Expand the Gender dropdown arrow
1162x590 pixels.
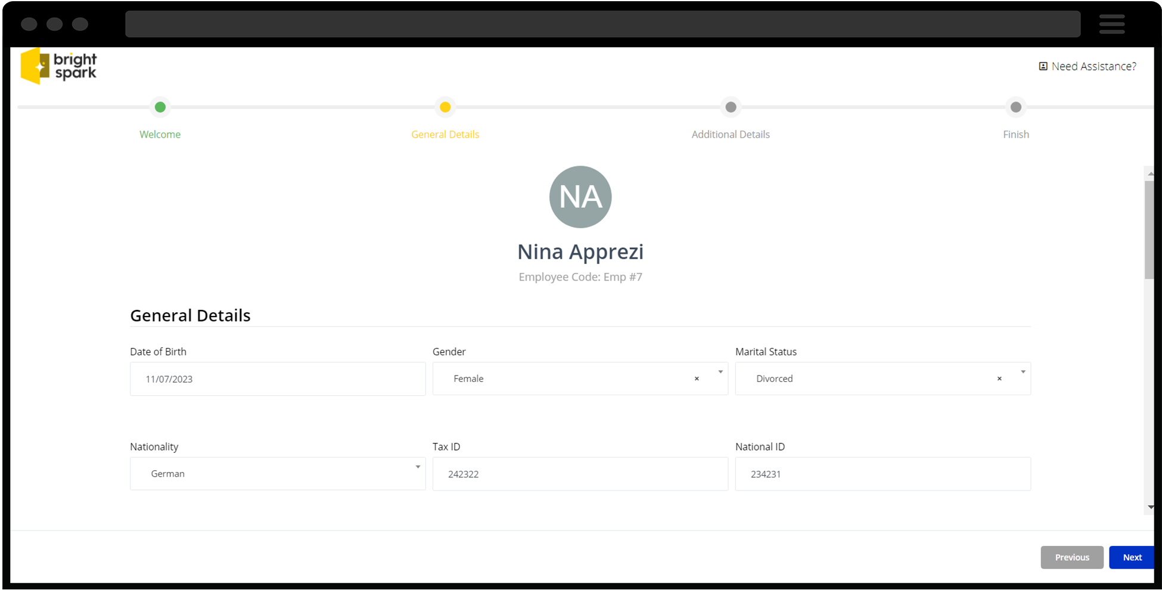[720, 372]
